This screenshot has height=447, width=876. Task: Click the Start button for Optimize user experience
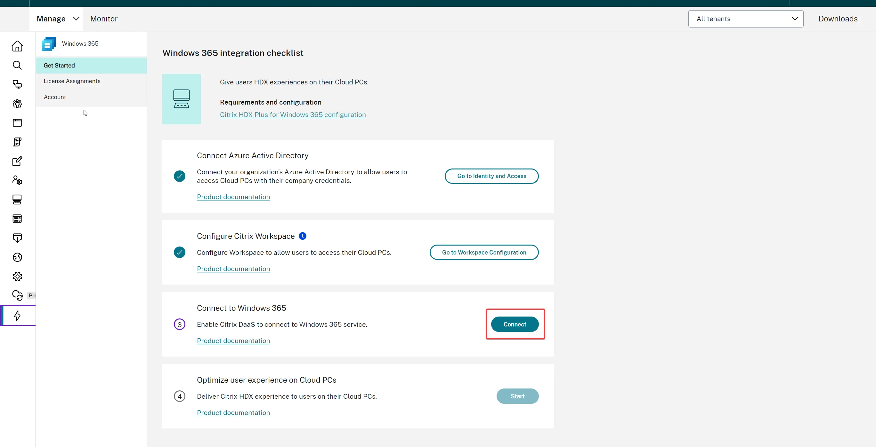pos(517,396)
